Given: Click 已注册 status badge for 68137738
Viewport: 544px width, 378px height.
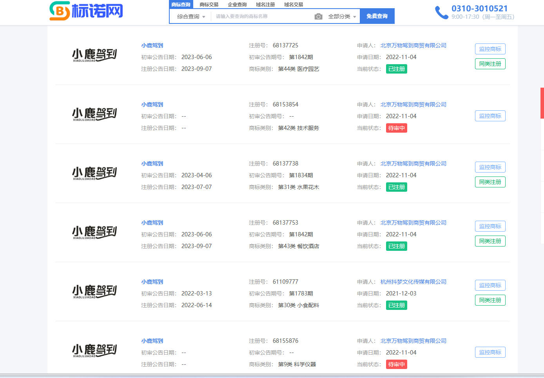Looking at the screenshot, I should [397, 187].
